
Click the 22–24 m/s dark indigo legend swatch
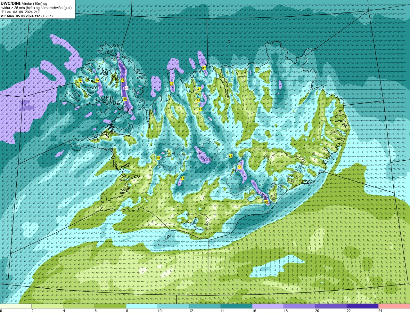click(363, 306)
